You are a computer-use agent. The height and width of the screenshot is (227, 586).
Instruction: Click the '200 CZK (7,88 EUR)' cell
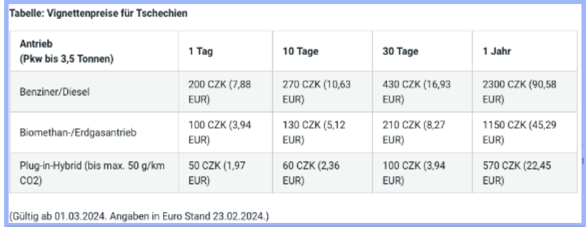226,92
